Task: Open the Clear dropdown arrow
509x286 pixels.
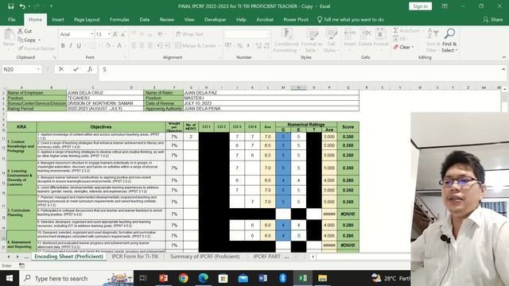Action: coord(412,47)
